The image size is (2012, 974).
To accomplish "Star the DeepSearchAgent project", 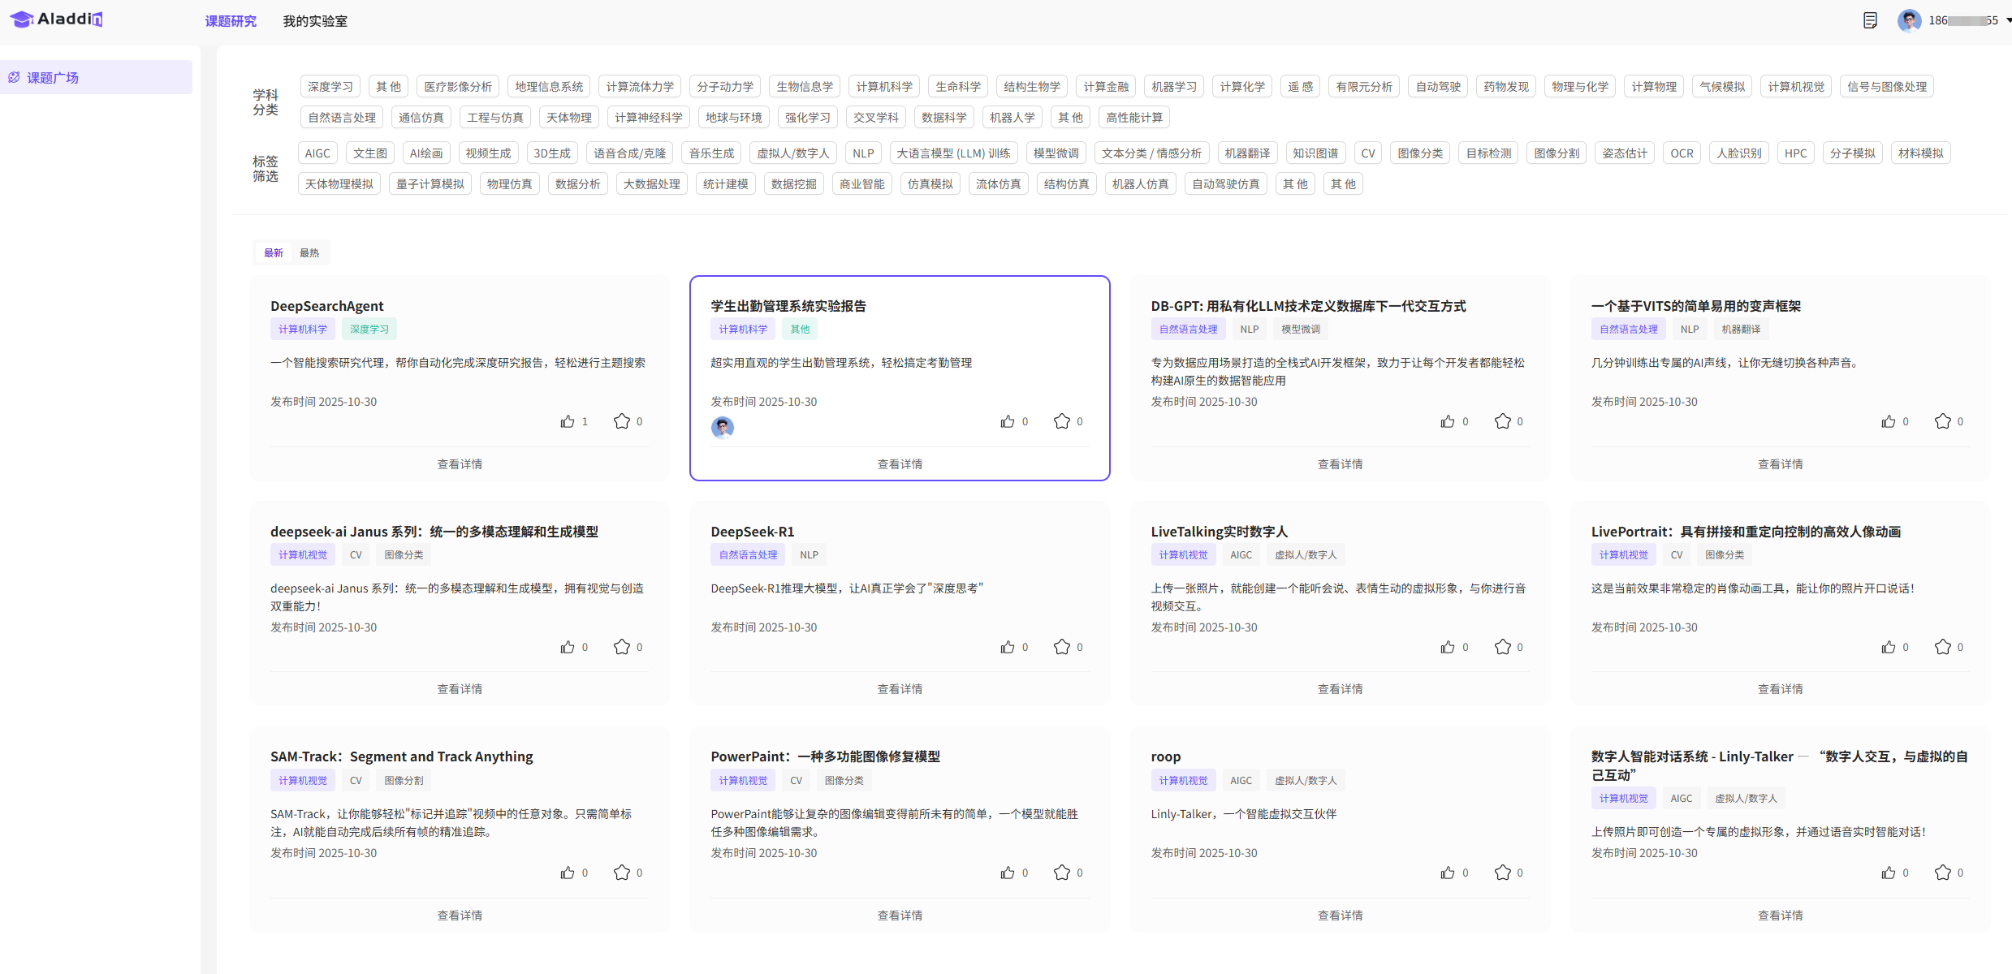I will point(621,421).
